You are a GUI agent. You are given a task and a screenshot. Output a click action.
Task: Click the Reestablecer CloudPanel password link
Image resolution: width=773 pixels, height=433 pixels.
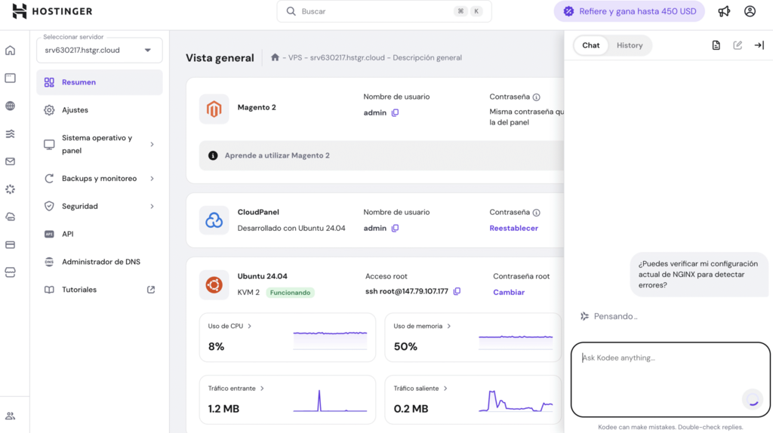513,228
